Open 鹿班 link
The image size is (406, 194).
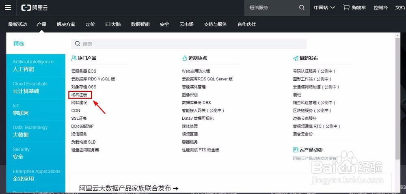coord(297,95)
